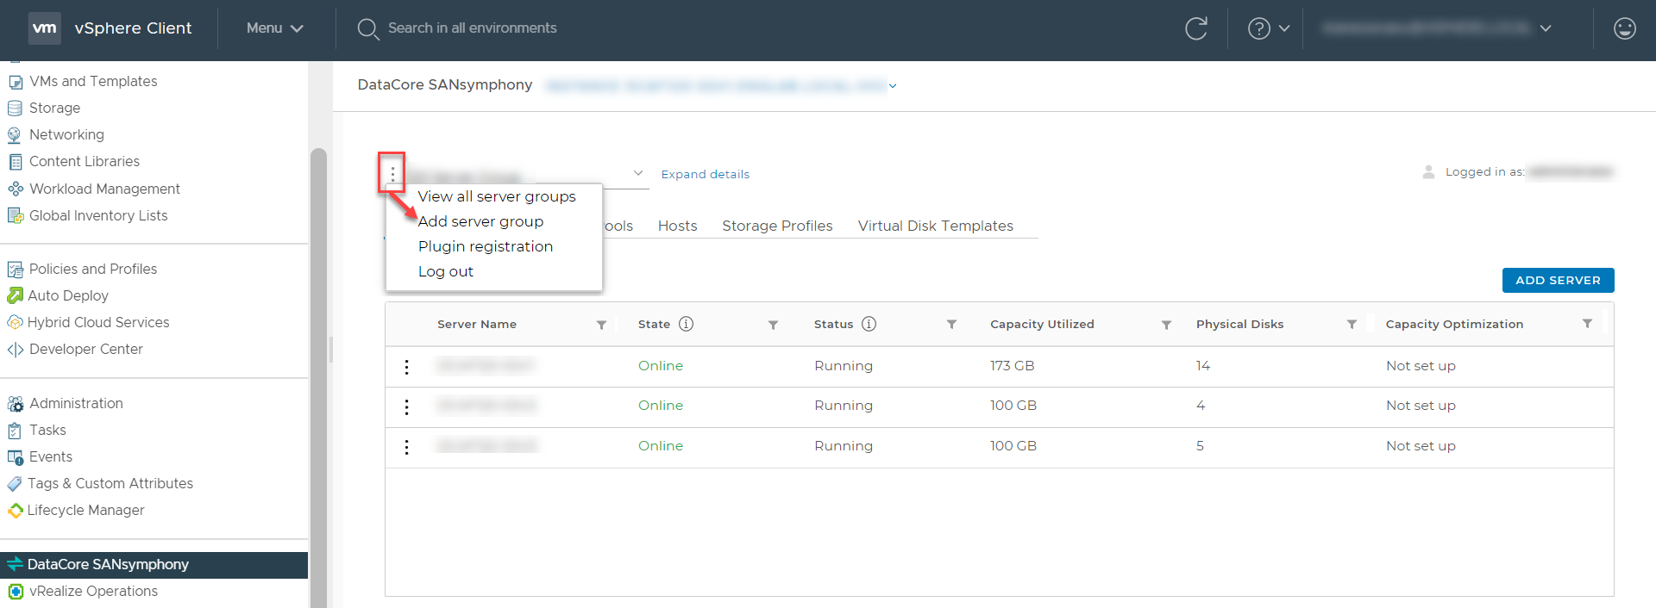Click the search magnifier icon
The width and height of the screenshot is (1656, 608).
pyautogui.click(x=368, y=29)
